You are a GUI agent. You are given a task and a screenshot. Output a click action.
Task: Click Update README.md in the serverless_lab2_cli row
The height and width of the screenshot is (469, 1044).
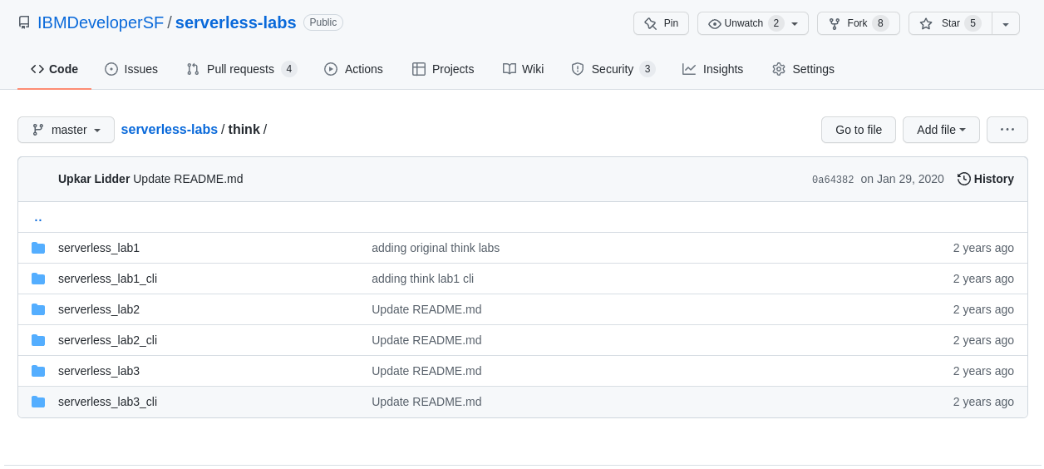pos(426,340)
